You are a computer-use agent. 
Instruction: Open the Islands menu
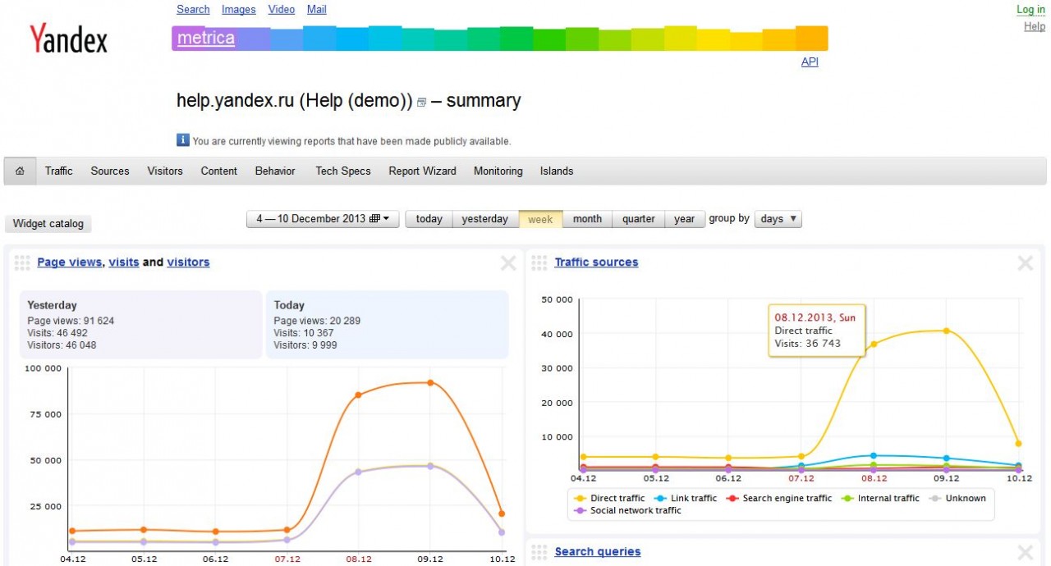pos(557,171)
